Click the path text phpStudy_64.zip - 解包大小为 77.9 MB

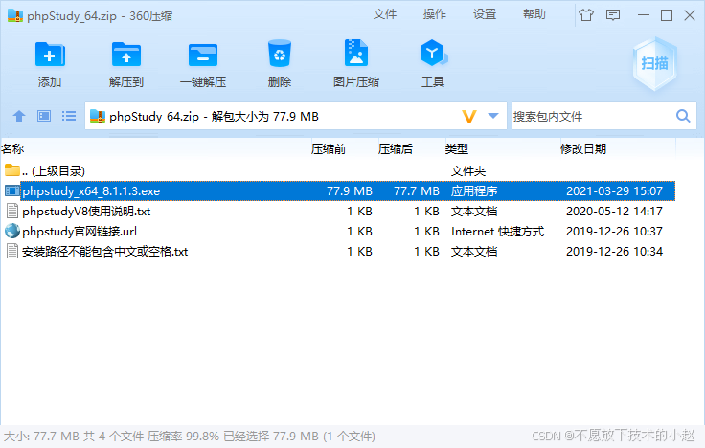tap(214, 117)
